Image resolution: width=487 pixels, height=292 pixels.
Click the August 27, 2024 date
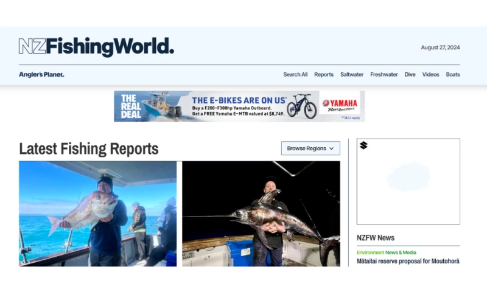click(x=440, y=47)
